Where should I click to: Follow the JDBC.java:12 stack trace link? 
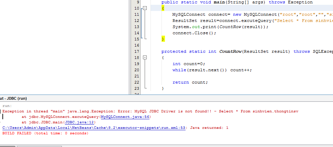point(80,122)
